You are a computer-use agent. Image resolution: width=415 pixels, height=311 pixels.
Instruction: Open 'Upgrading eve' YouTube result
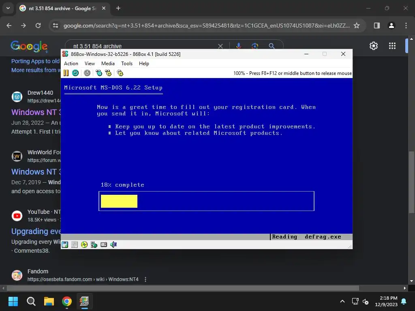click(36, 231)
